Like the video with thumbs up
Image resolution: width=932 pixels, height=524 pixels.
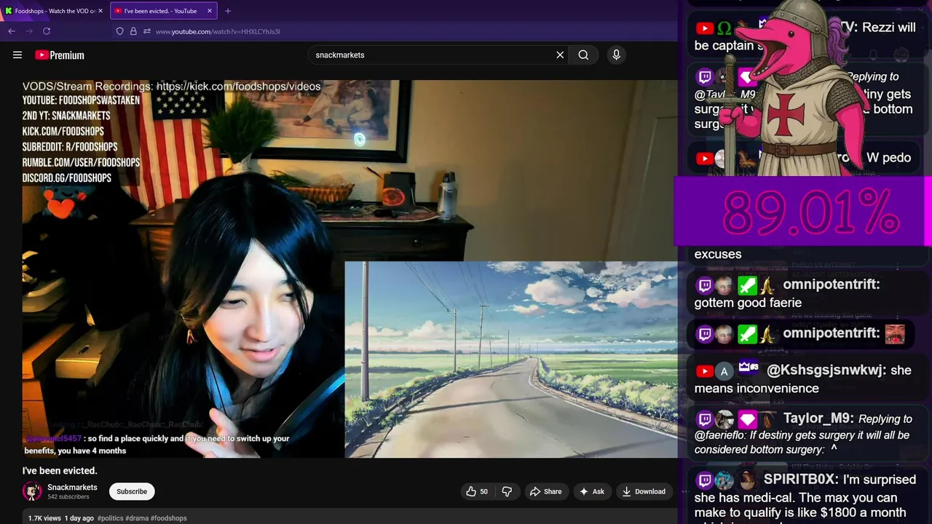[477, 491]
